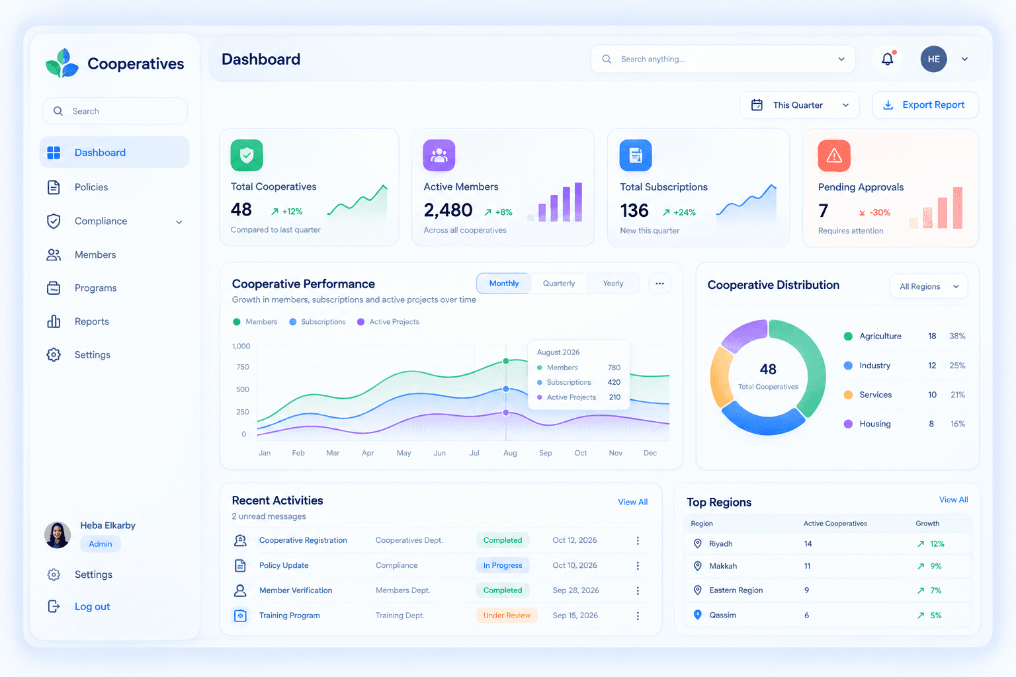
Task: Switch chart to the Quarterly tab
Action: pos(559,284)
